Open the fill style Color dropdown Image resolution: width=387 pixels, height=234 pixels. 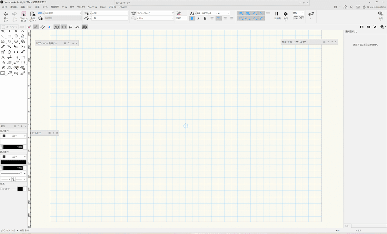[x=13, y=136]
